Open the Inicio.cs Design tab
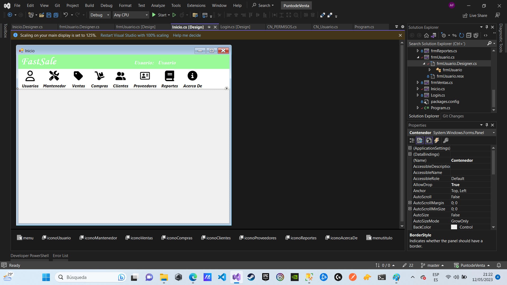 [x=188, y=27]
